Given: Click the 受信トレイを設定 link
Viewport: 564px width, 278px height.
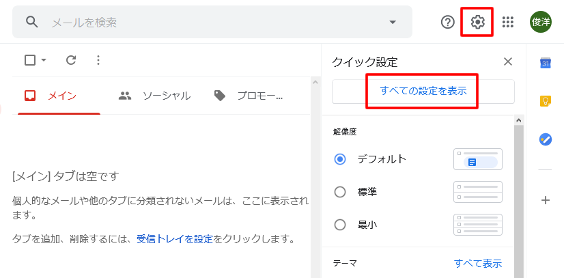Looking at the screenshot, I should click(x=175, y=239).
